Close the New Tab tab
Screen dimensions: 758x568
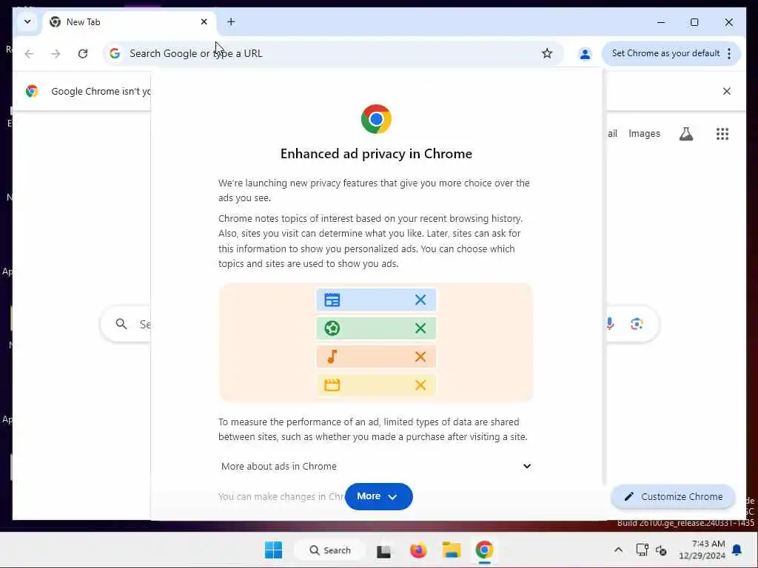[x=204, y=21]
